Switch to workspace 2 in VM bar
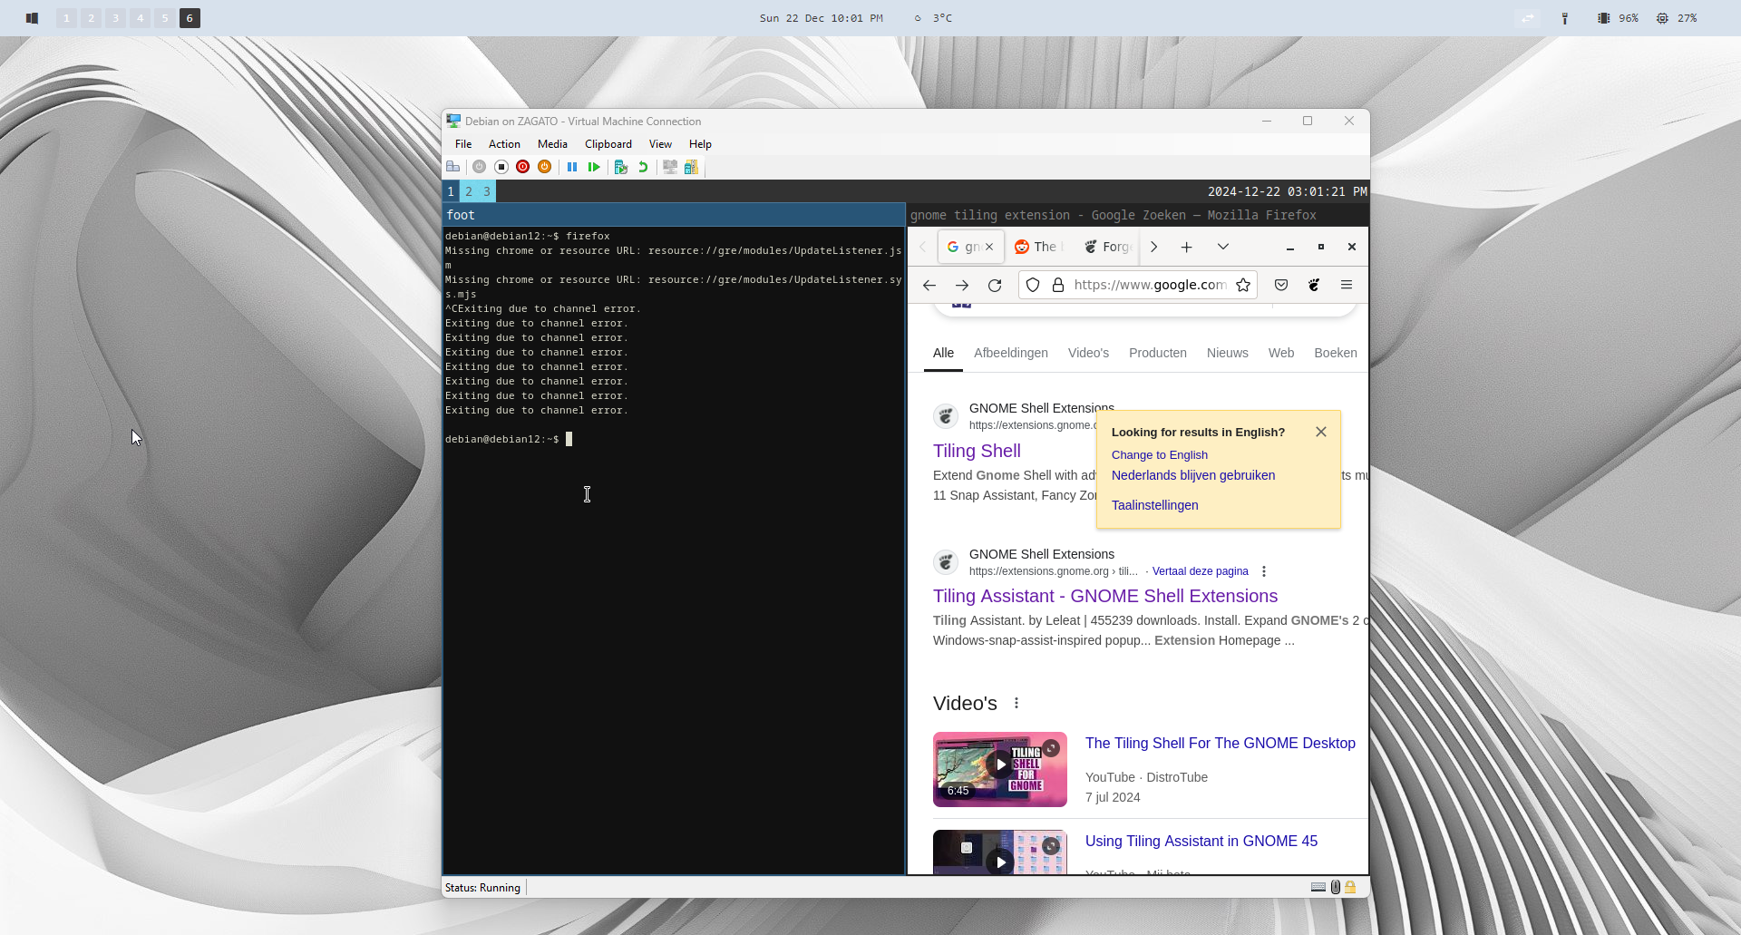 tap(469, 192)
